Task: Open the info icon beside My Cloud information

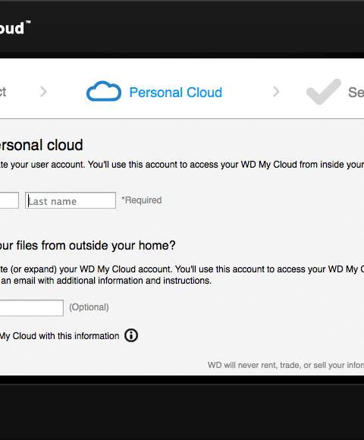Action: coord(131,335)
